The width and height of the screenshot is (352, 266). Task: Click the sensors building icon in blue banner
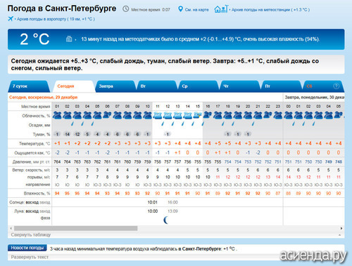point(69,39)
